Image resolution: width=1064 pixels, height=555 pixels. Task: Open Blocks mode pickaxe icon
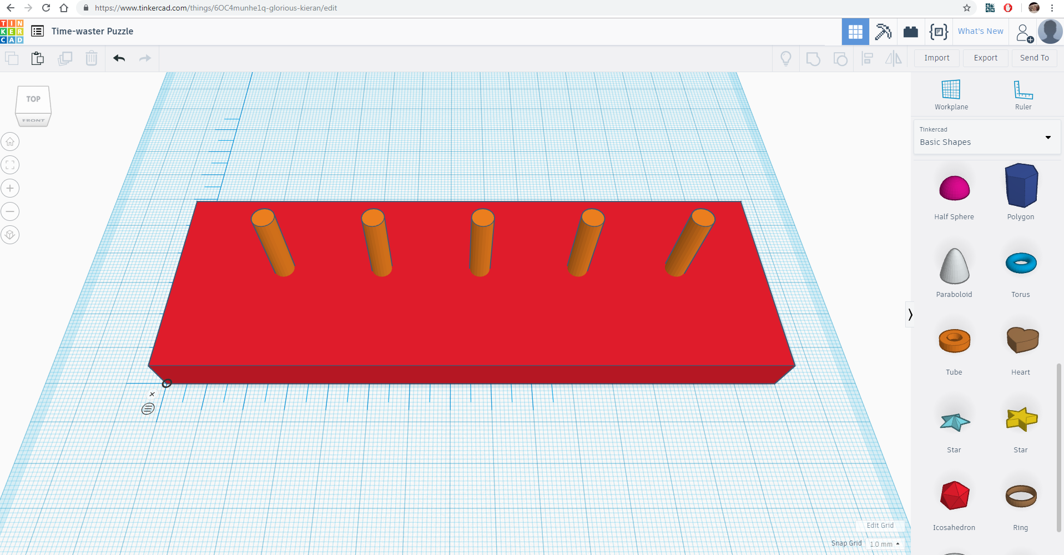pos(883,32)
